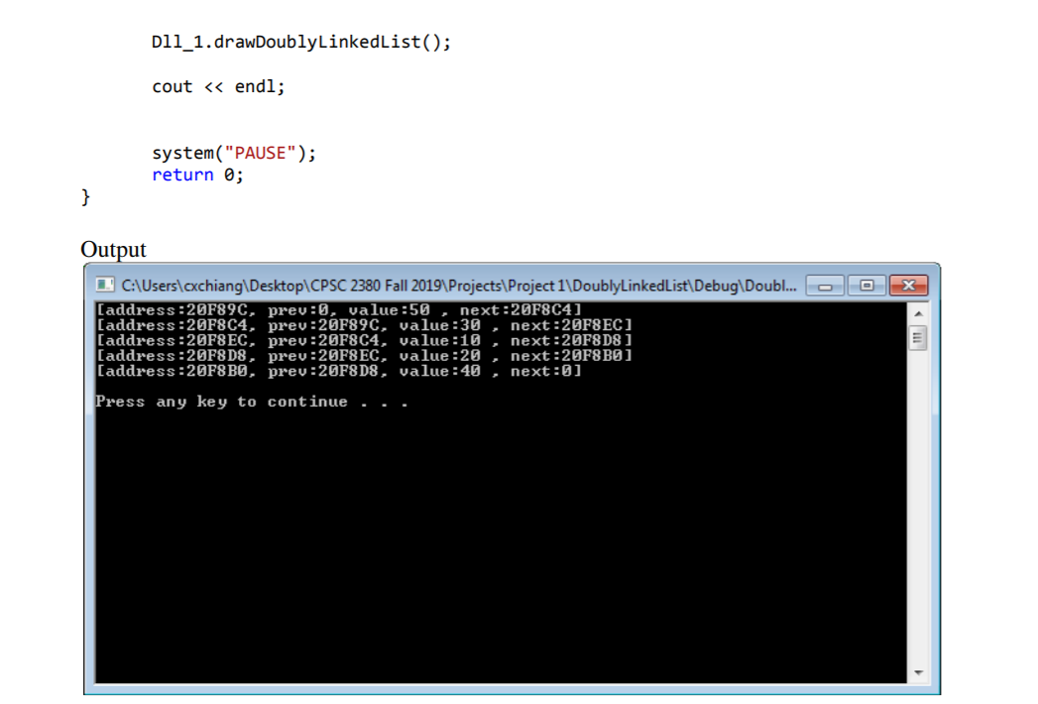Click the 'cout << endl;' code line
Image resolution: width=1038 pixels, height=704 pixels.
pos(218,86)
